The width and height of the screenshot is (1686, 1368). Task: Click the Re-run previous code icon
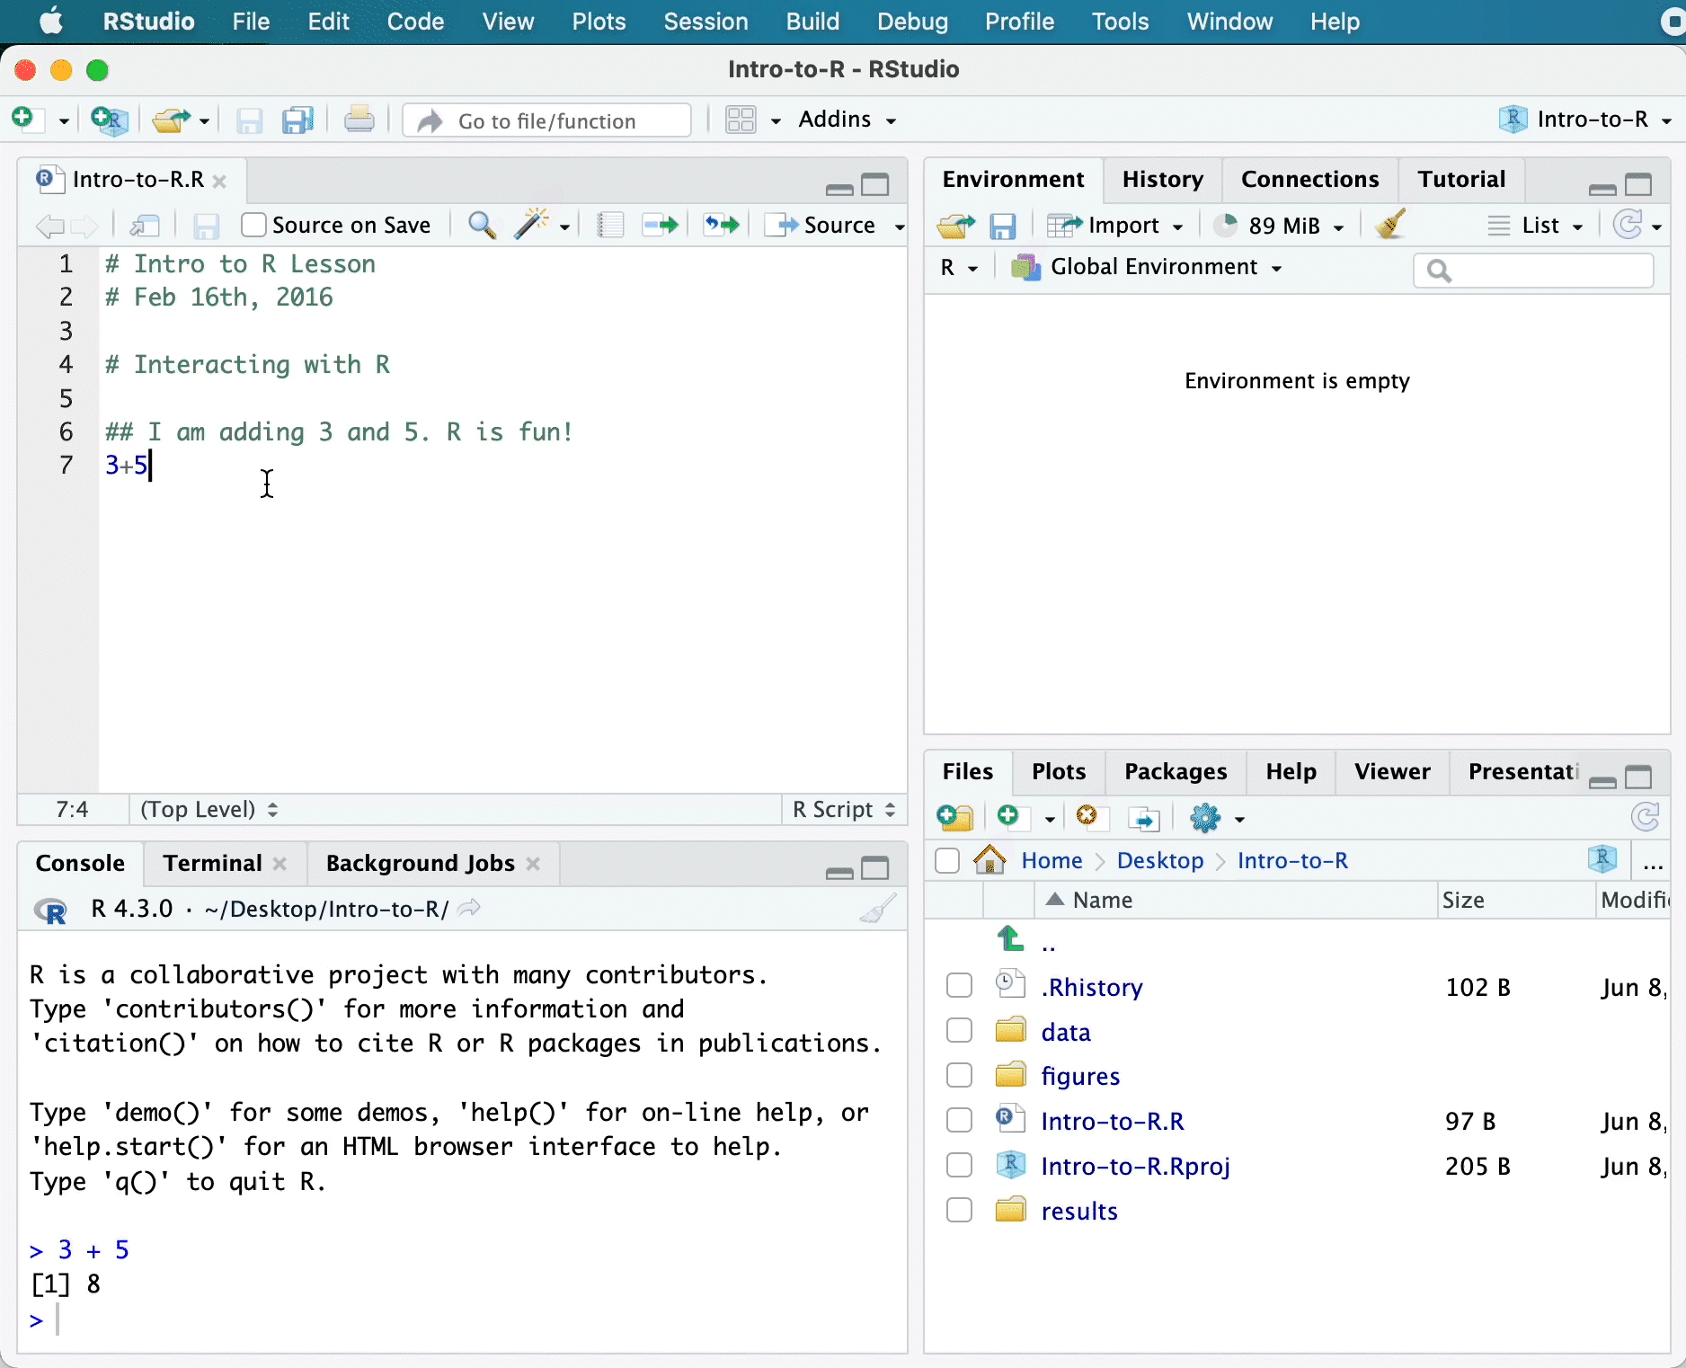[721, 225]
